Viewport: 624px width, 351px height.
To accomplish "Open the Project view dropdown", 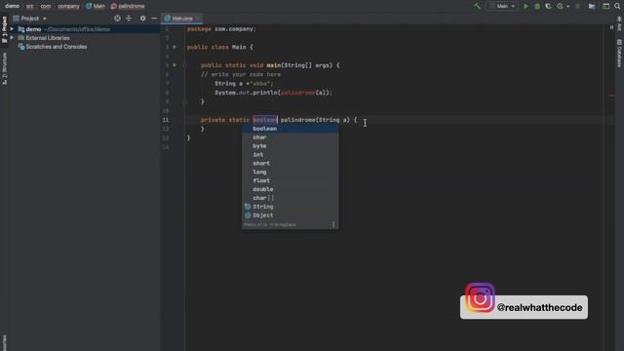I will pyautogui.click(x=30, y=19).
